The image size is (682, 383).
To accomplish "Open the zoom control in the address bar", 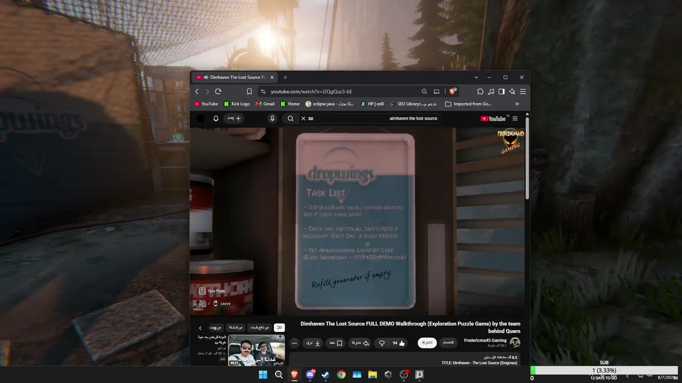I will (x=424, y=91).
